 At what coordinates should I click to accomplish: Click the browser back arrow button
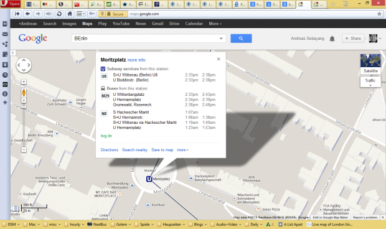coord(27,14)
